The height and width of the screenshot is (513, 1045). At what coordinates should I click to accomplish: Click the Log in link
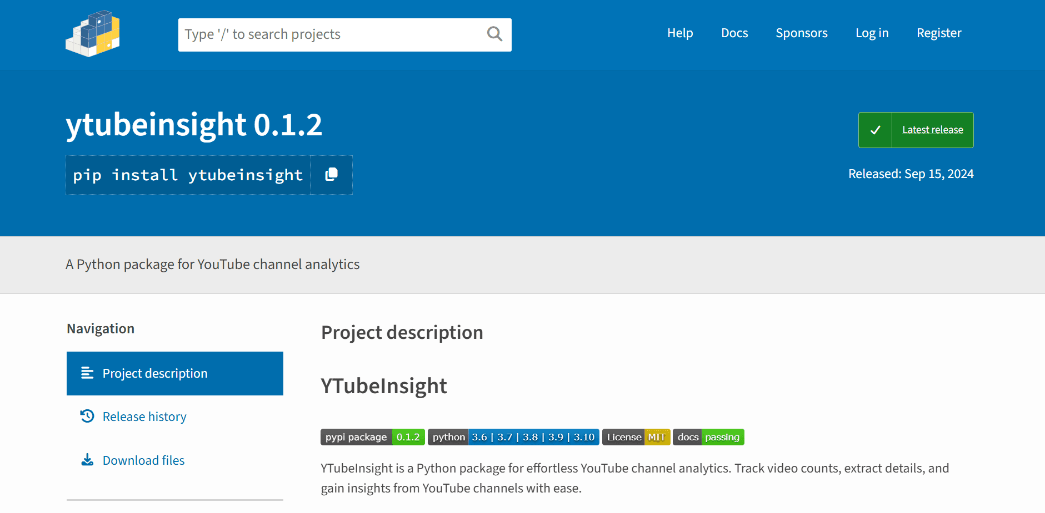872,33
